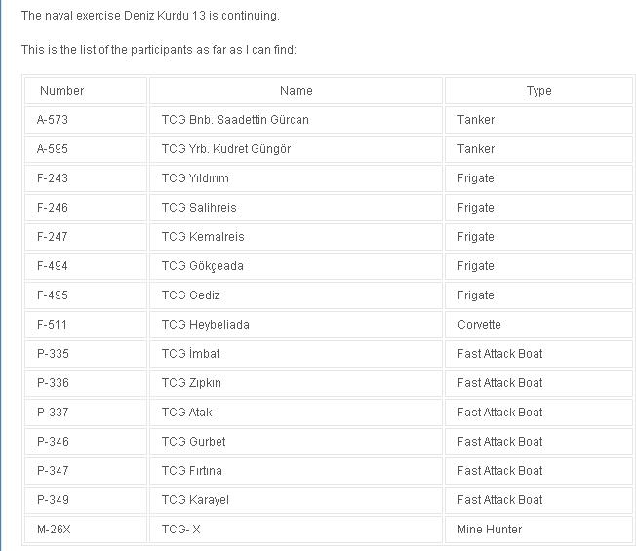
Task: Click the Name column header
Action: (296, 91)
